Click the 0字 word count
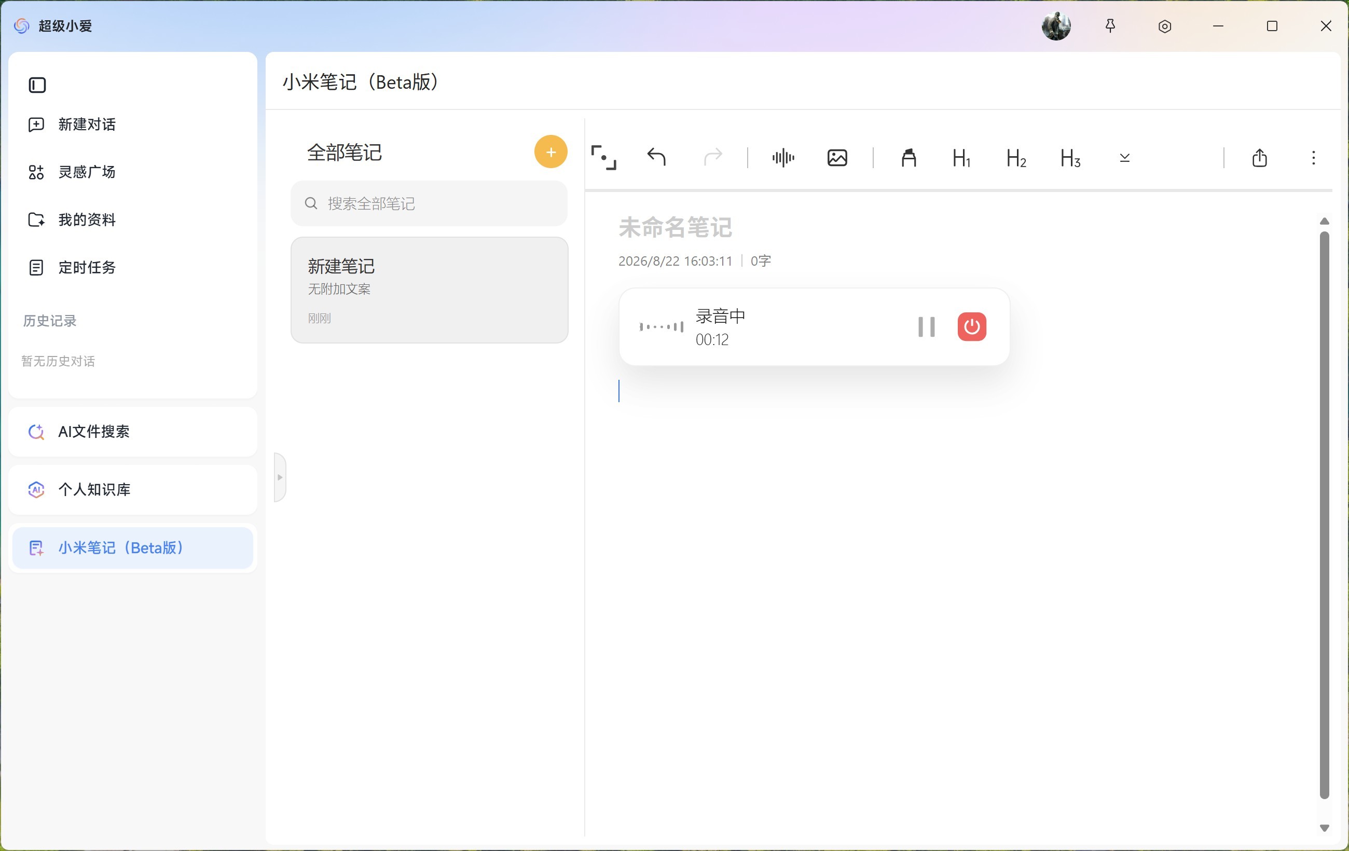1349x851 pixels. (x=761, y=261)
